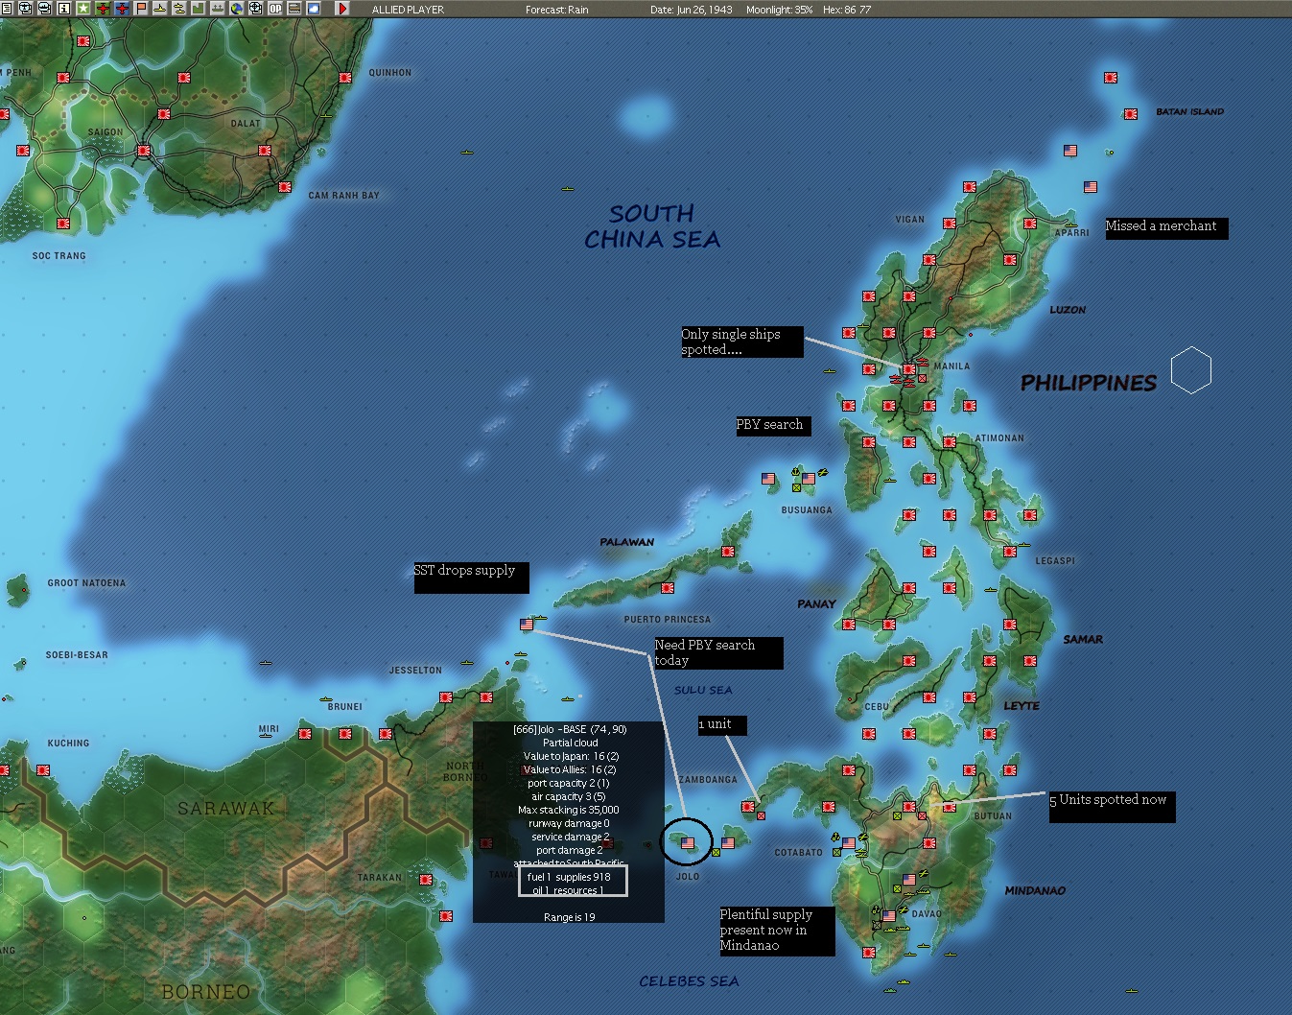Click the 'MANILA' map label
This screenshot has width=1292, height=1015.
point(951,366)
